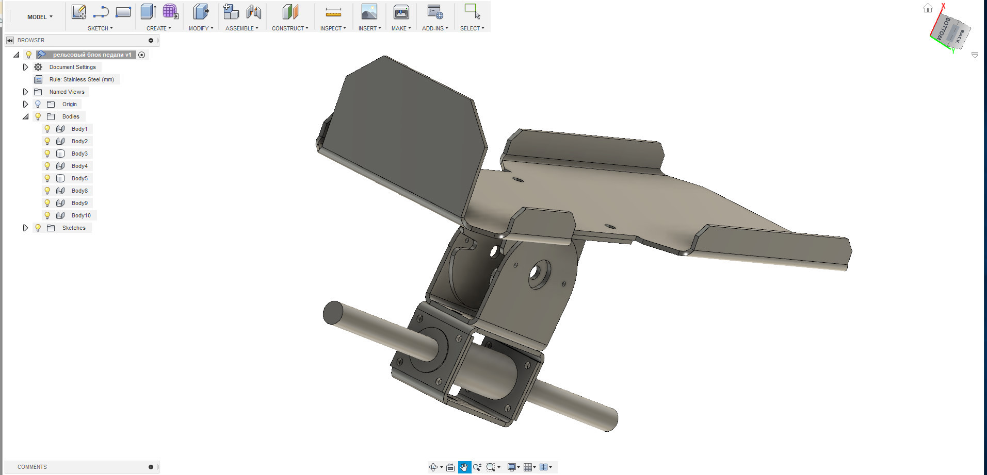Toggle the Sketches folder lightbulb
Viewport: 987px width, 475px height.
point(38,228)
